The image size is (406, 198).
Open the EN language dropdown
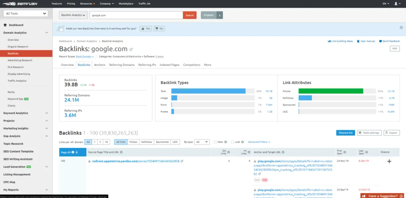[x=385, y=4]
